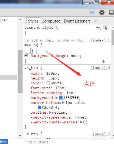The width and height of the screenshot is (114, 144).
Task: Select the btn breadcrumb item
Action: pyautogui.click(x=4, y=142)
